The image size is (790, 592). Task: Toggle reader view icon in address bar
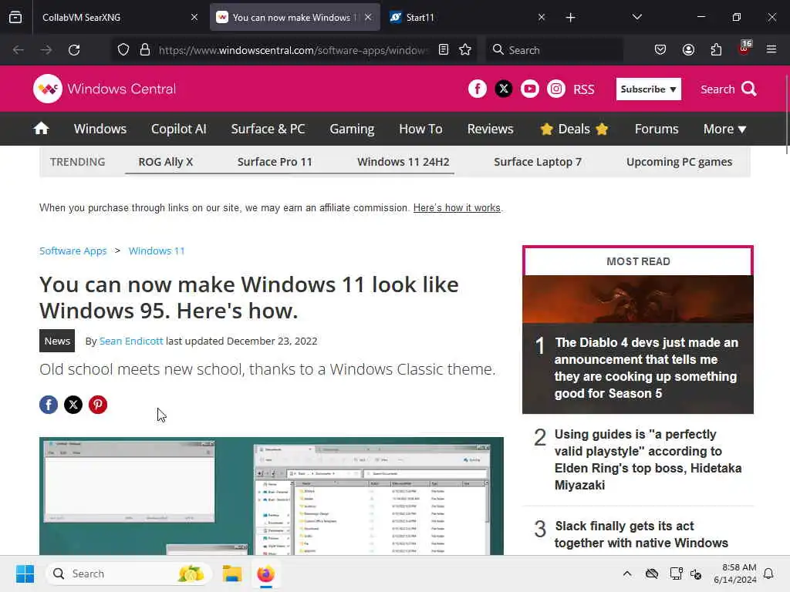point(444,49)
